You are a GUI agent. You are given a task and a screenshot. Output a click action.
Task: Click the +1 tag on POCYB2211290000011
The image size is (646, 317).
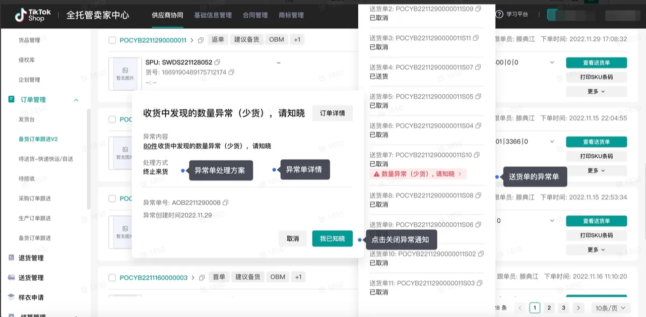click(x=297, y=39)
